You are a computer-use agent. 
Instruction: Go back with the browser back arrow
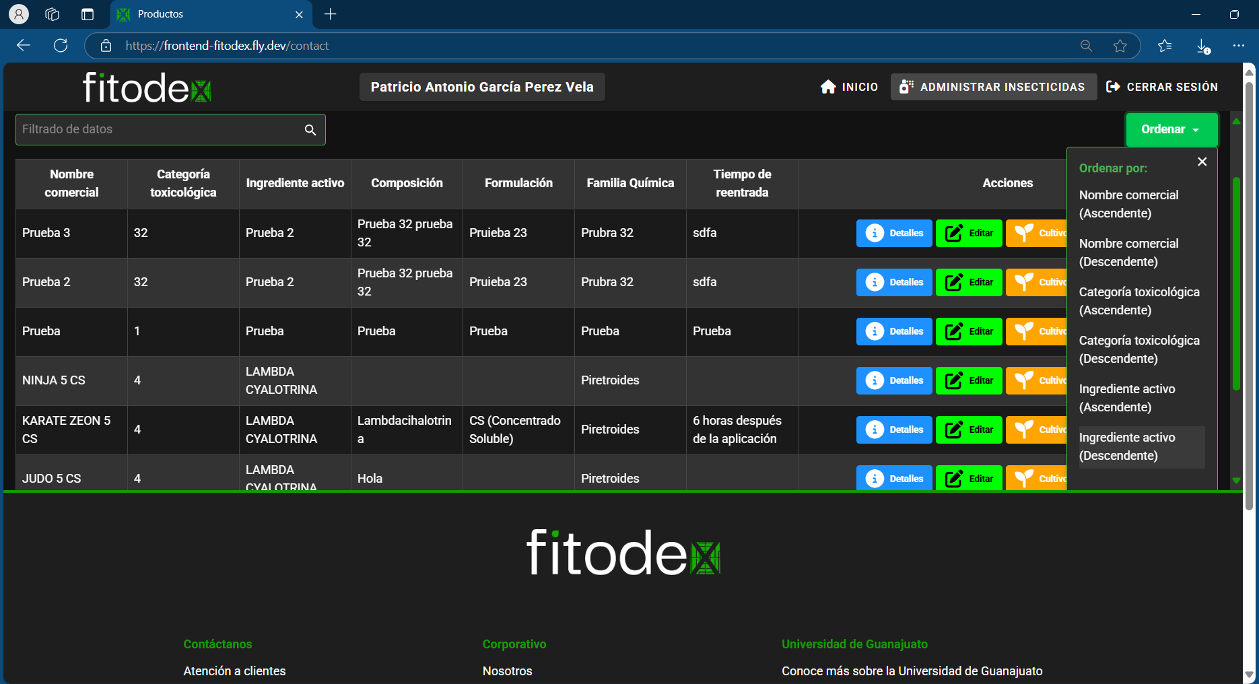click(x=24, y=45)
